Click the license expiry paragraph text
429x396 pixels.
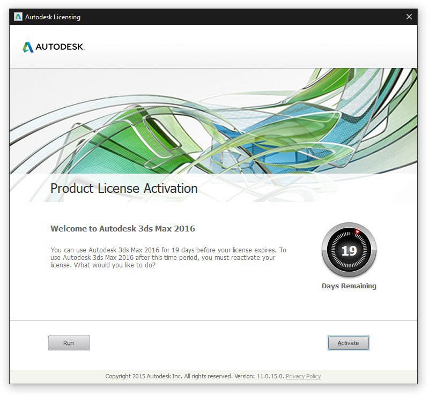click(x=168, y=258)
